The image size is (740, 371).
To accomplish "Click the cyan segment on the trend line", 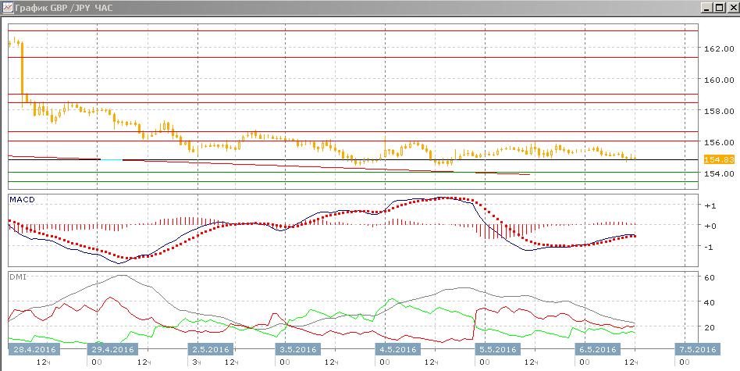I will pyautogui.click(x=112, y=160).
